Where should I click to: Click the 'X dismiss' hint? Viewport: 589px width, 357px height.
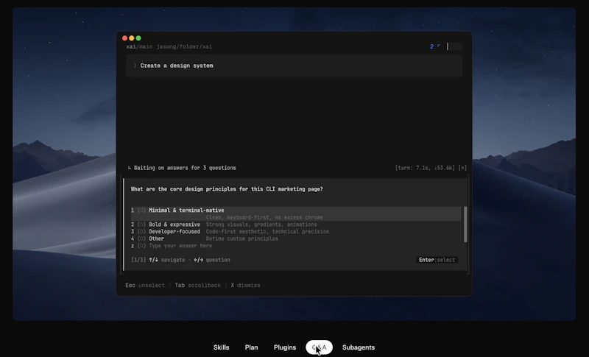point(245,286)
